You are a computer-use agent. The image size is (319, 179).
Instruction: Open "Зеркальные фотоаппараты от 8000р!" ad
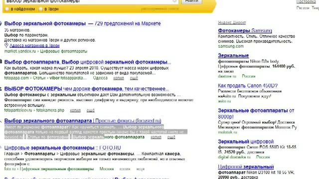pyautogui.click(x=256, y=113)
